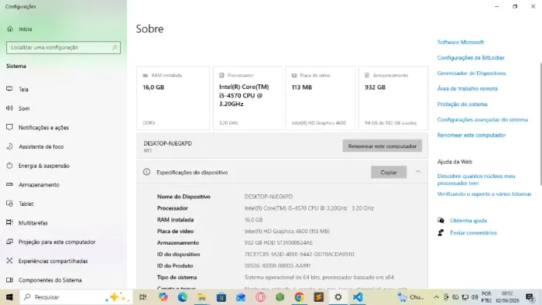Click the Intel(R) HD Graphics 4600 (113 MB) value
542x305 pixels.
click(x=287, y=231)
